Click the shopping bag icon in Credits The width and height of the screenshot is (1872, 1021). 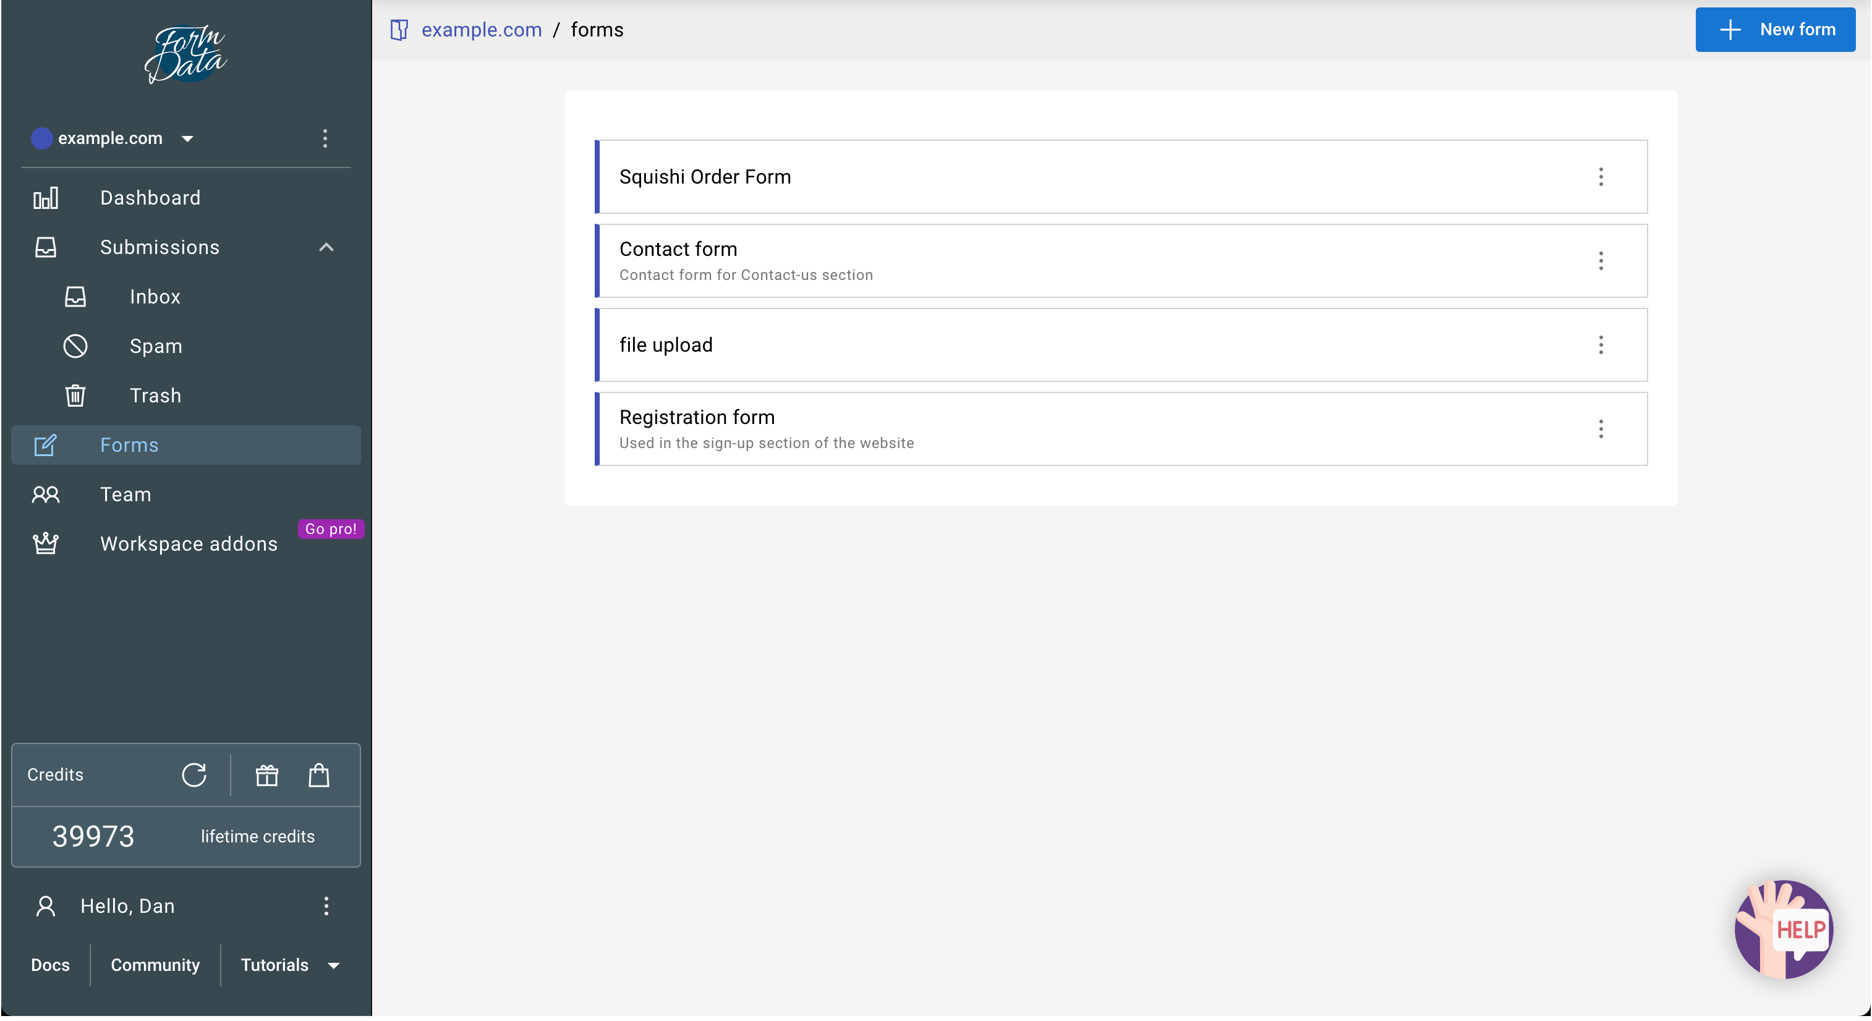319,774
